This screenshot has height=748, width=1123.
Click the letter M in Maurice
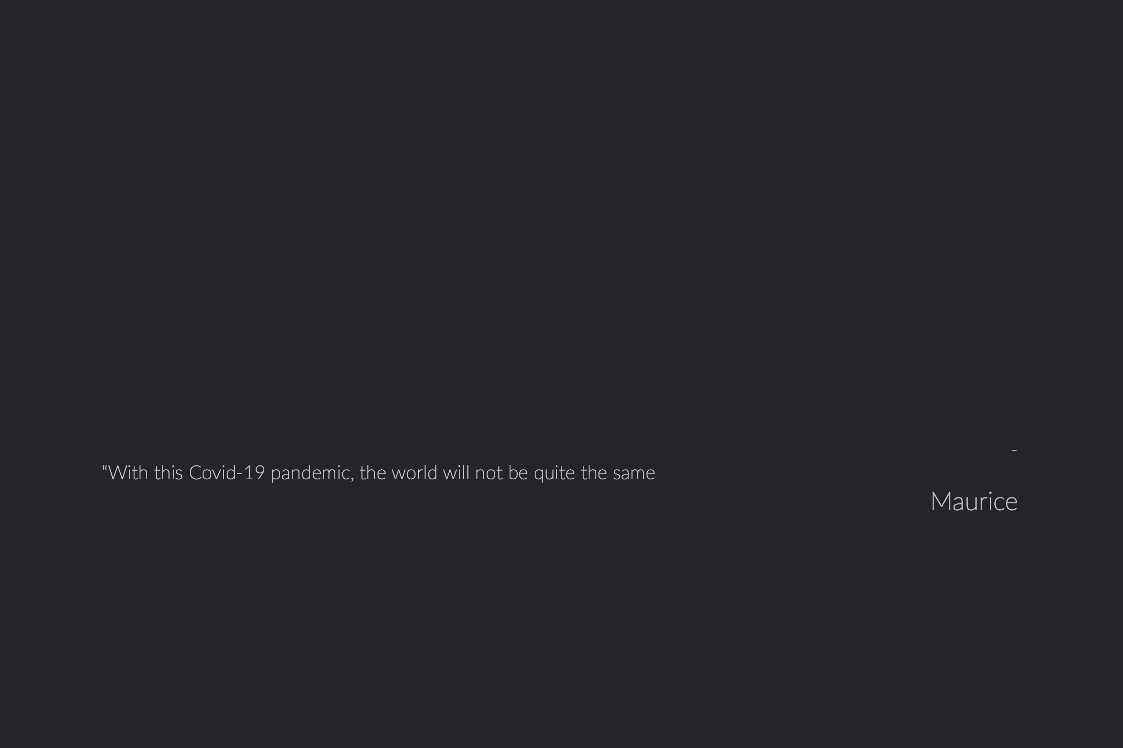[x=940, y=502]
